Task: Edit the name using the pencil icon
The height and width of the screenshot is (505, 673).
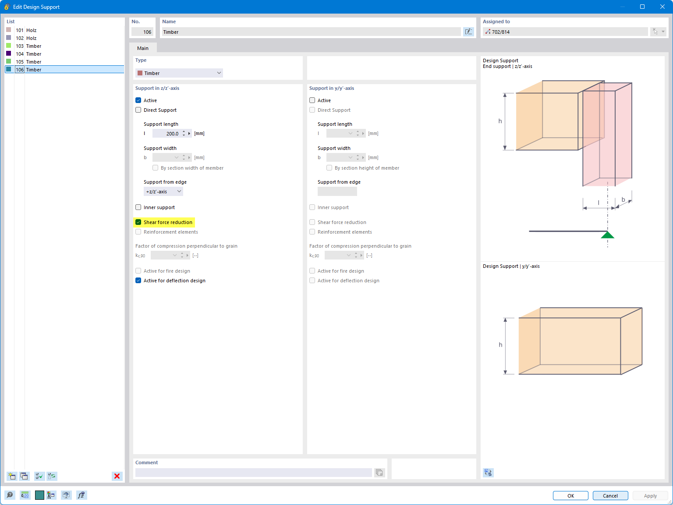Action: [x=468, y=32]
